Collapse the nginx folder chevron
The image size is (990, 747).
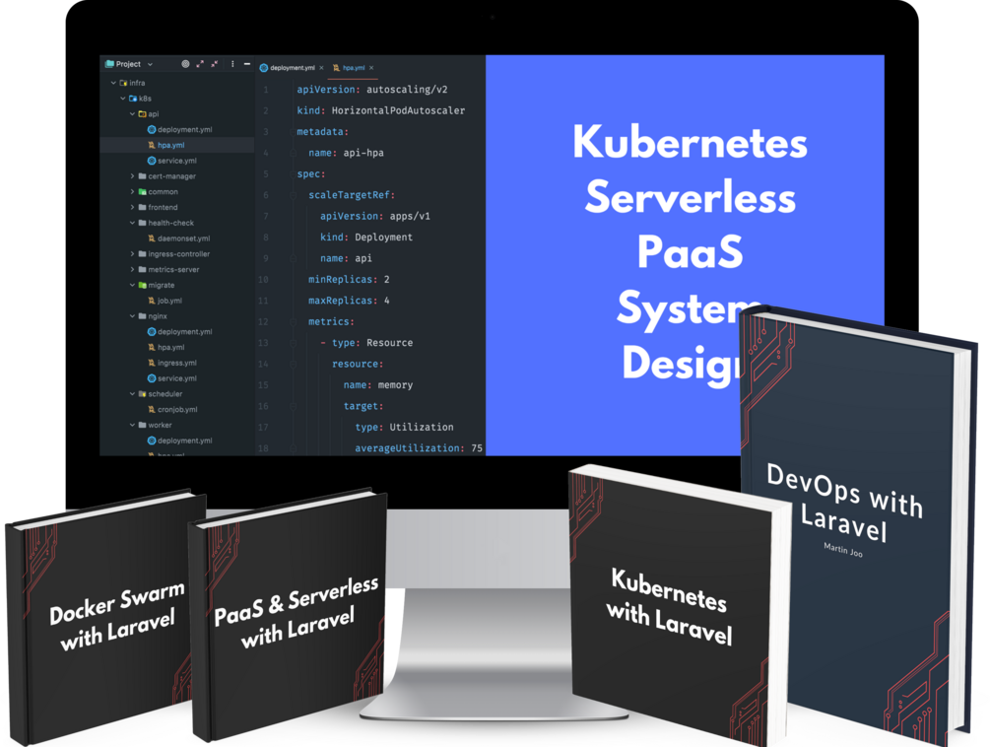click(x=133, y=315)
